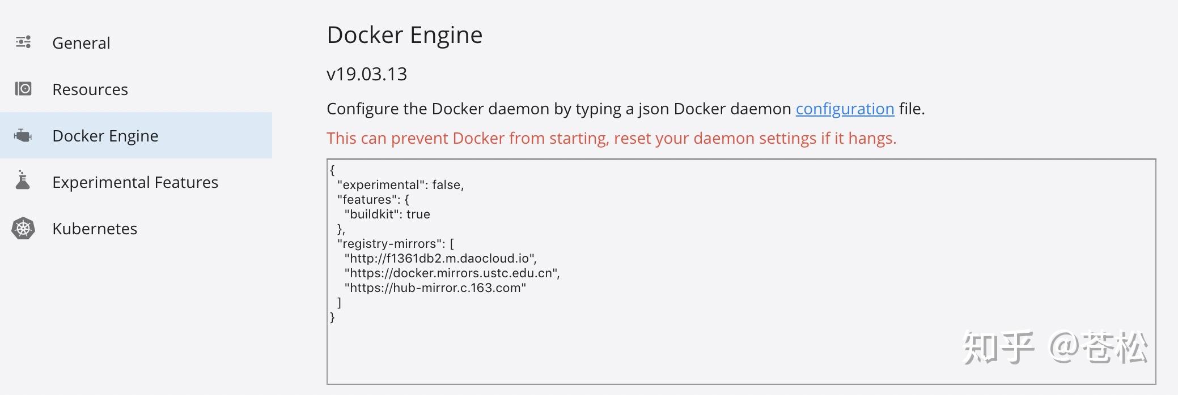Click the Docker Engine whale icon
The width and height of the screenshot is (1178, 395).
coord(24,135)
